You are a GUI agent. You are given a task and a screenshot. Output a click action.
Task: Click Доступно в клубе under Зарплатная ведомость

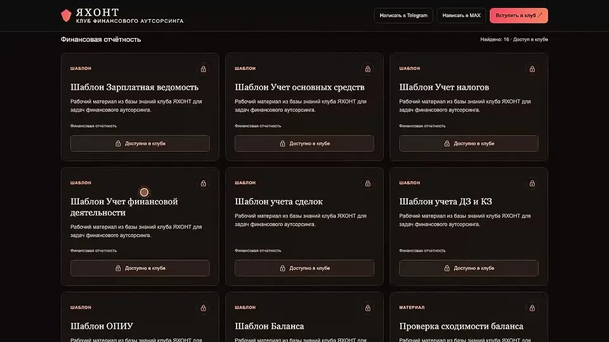pyautogui.click(x=140, y=144)
